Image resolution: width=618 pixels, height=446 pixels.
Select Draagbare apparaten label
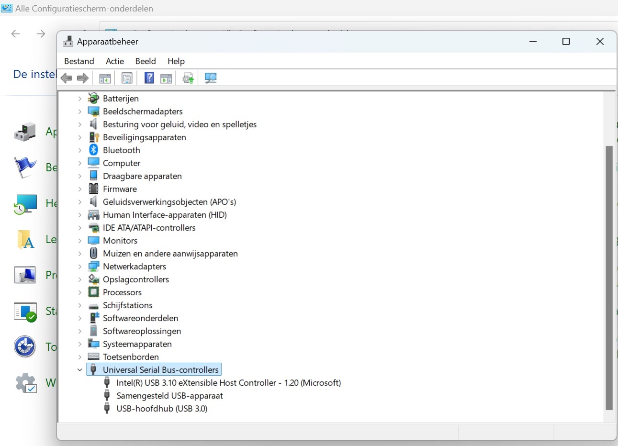click(142, 176)
